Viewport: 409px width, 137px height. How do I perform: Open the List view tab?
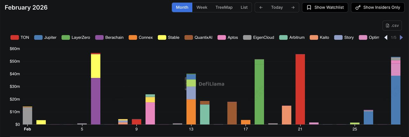tap(244, 7)
